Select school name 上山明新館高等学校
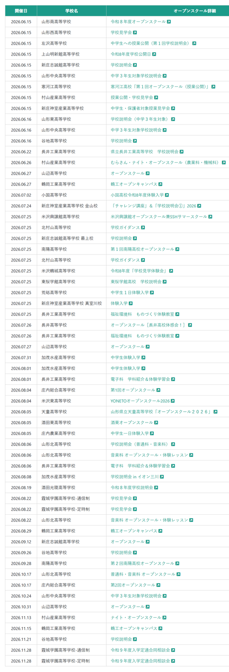Screen dimensions: 229x672 [60, 54]
